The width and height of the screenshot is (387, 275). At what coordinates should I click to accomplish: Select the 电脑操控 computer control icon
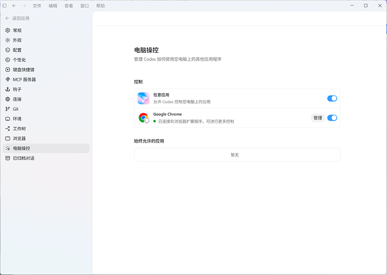pyautogui.click(x=8, y=148)
